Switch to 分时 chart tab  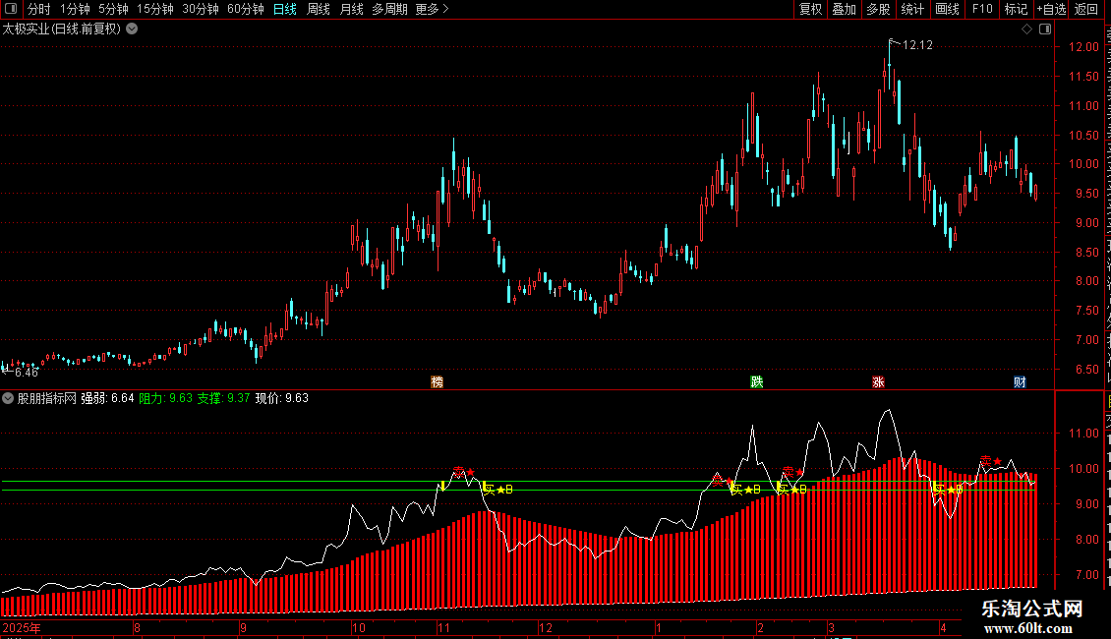[x=39, y=9]
